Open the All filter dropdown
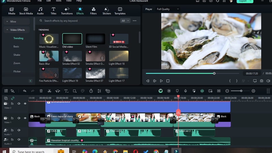The image size is (272, 153). tap(125, 21)
